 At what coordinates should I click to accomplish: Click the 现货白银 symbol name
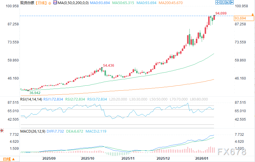pyautogui.click(x=26, y=3)
